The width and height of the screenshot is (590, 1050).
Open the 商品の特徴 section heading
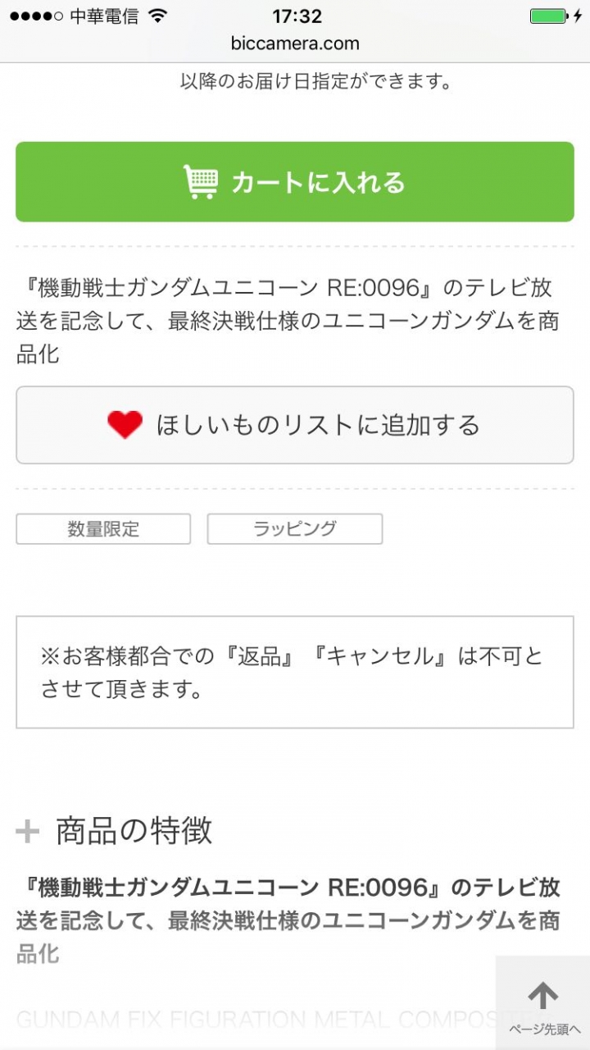click(x=134, y=831)
